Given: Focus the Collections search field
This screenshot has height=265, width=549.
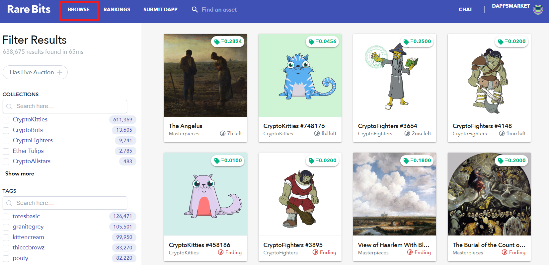Looking at the screenshot, I should pyautogui.click(x=65, y=106).
